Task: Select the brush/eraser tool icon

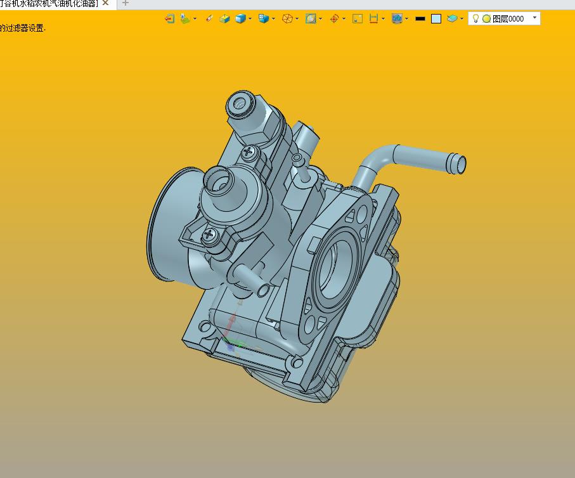Action: coord(209,19)
